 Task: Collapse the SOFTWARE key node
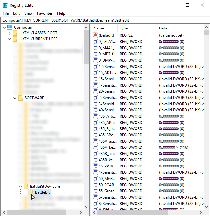pyautogui.click(x=15, y=98)
